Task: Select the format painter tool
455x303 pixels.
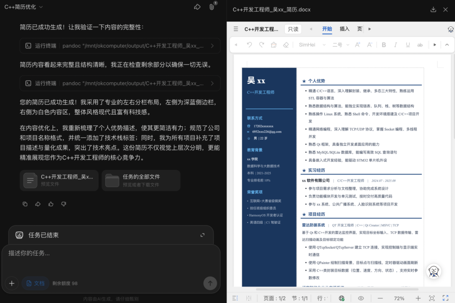Action: [274, 45]
